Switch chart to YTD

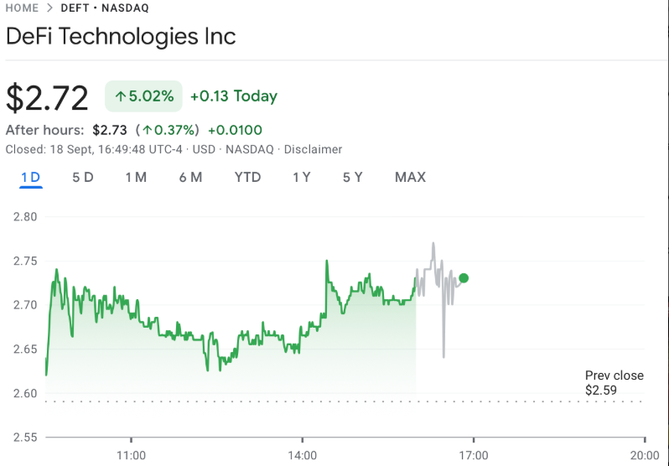247,177
